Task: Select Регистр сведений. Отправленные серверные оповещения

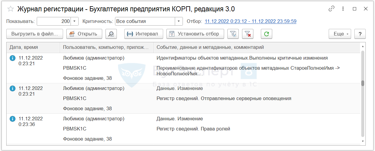Action: (x=224, y=99)
